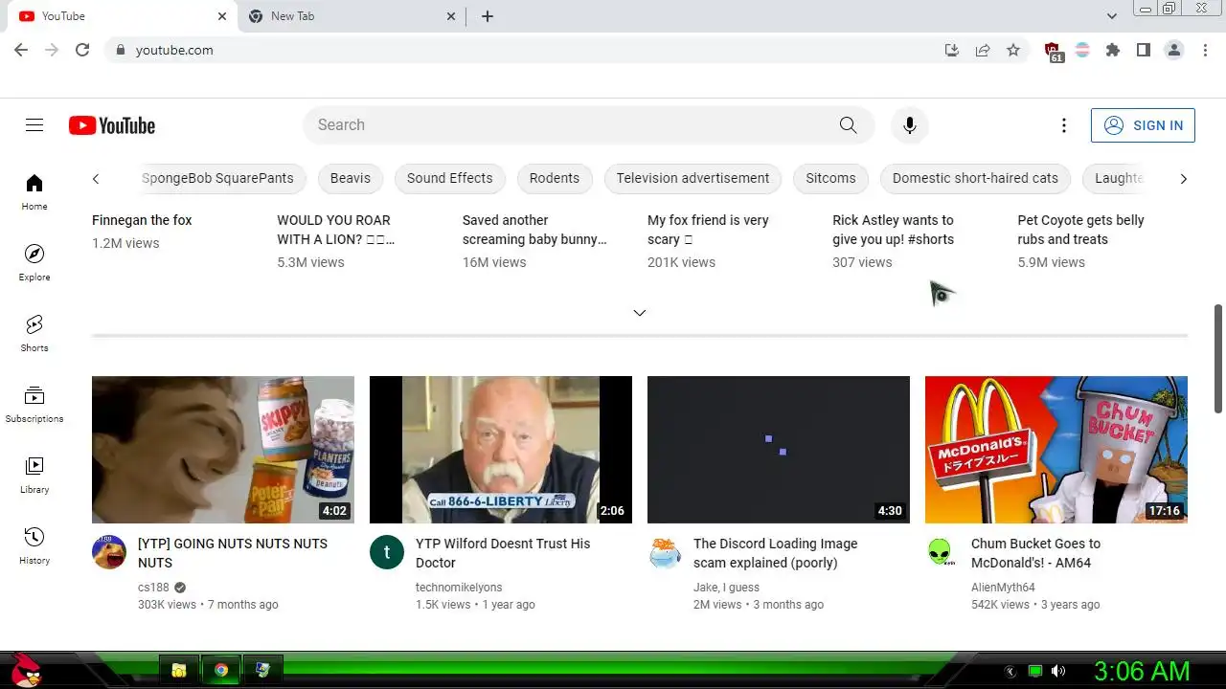
Task: Select the Domestic short-haired cats chip
Action: [975, 178]
